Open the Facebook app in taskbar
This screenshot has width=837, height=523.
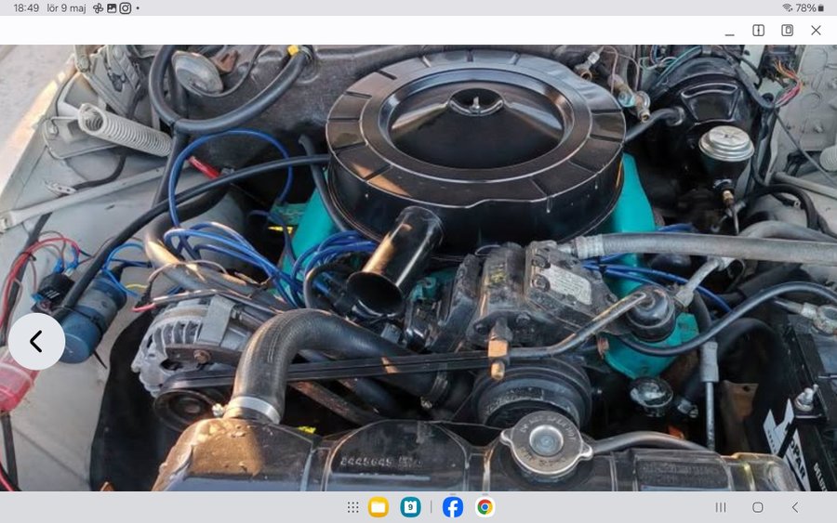453,507
